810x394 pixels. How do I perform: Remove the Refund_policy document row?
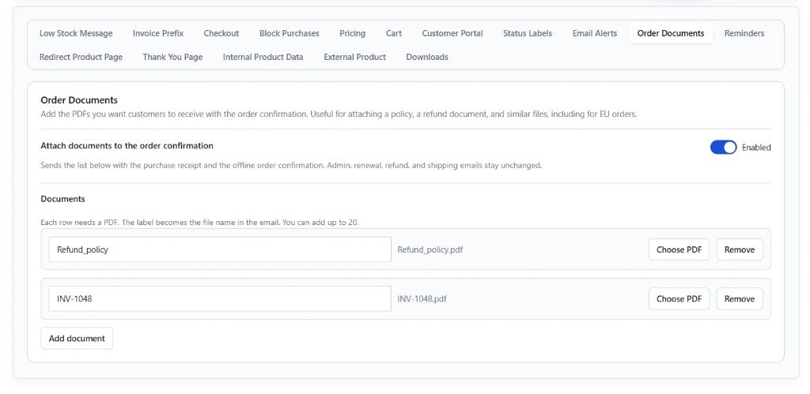coord(740,250)
